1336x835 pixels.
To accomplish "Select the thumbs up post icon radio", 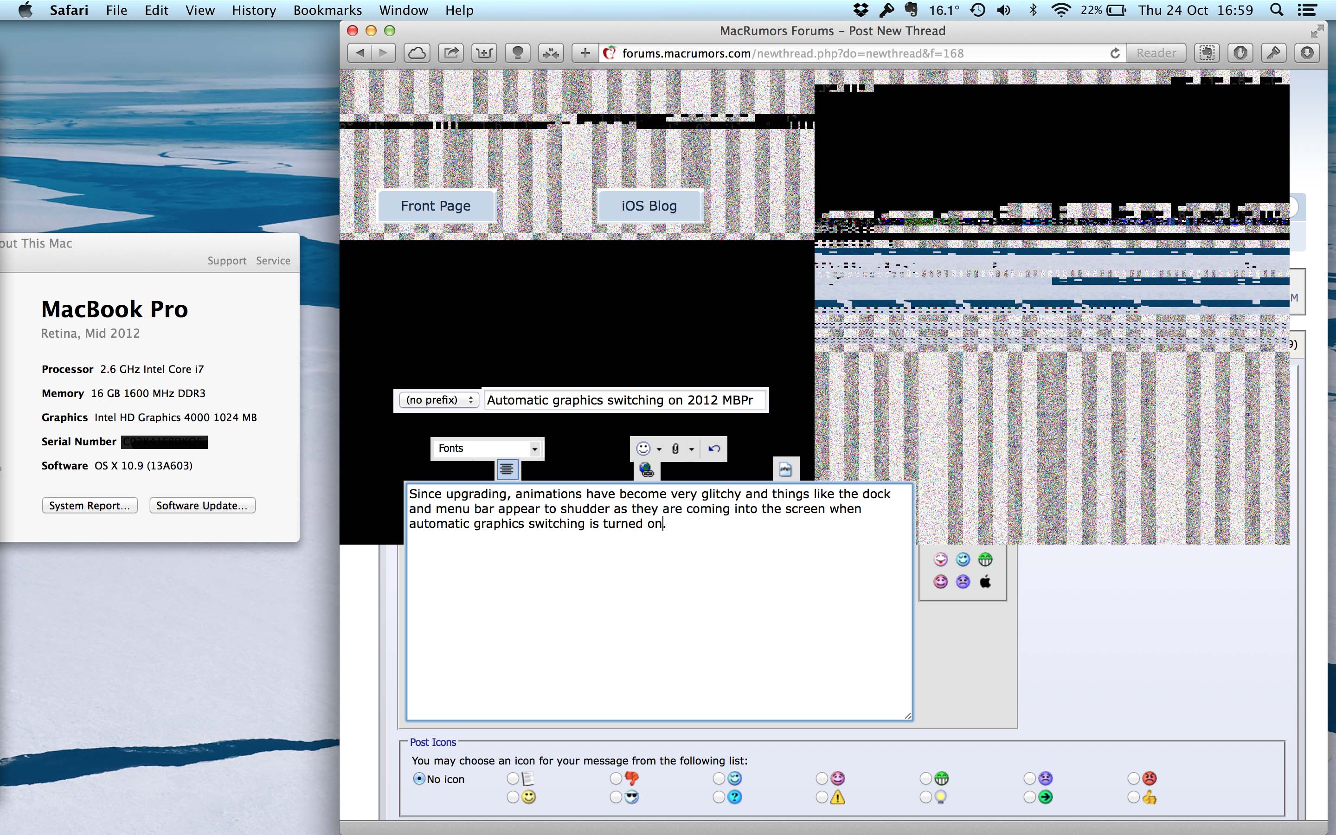I will coord(1133,797).
